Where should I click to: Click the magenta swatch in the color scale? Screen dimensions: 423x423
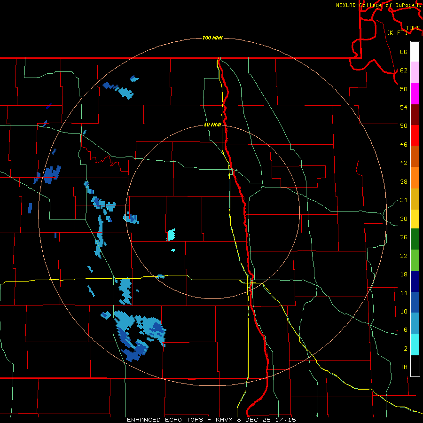(x=415, y=94)
